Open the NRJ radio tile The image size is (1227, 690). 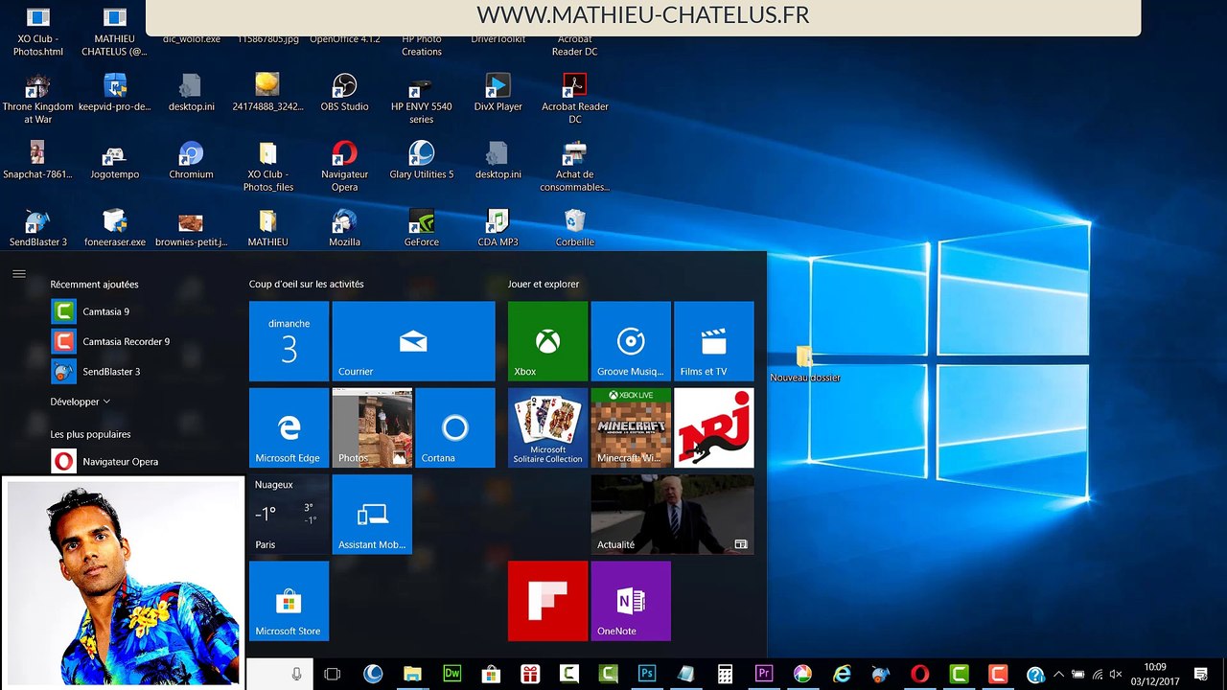(714, 427)
